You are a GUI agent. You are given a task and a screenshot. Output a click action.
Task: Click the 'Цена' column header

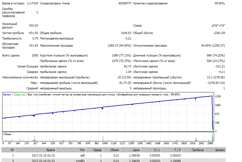pos(130,150)
